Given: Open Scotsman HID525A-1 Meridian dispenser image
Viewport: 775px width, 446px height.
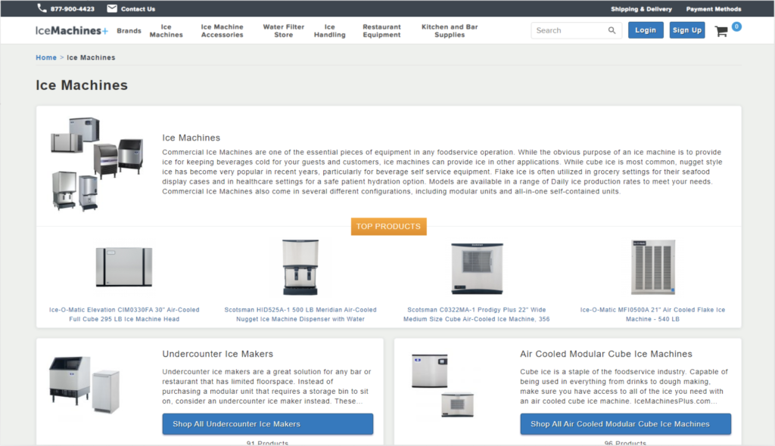Looking at the screenshot, I should [300, 267].
